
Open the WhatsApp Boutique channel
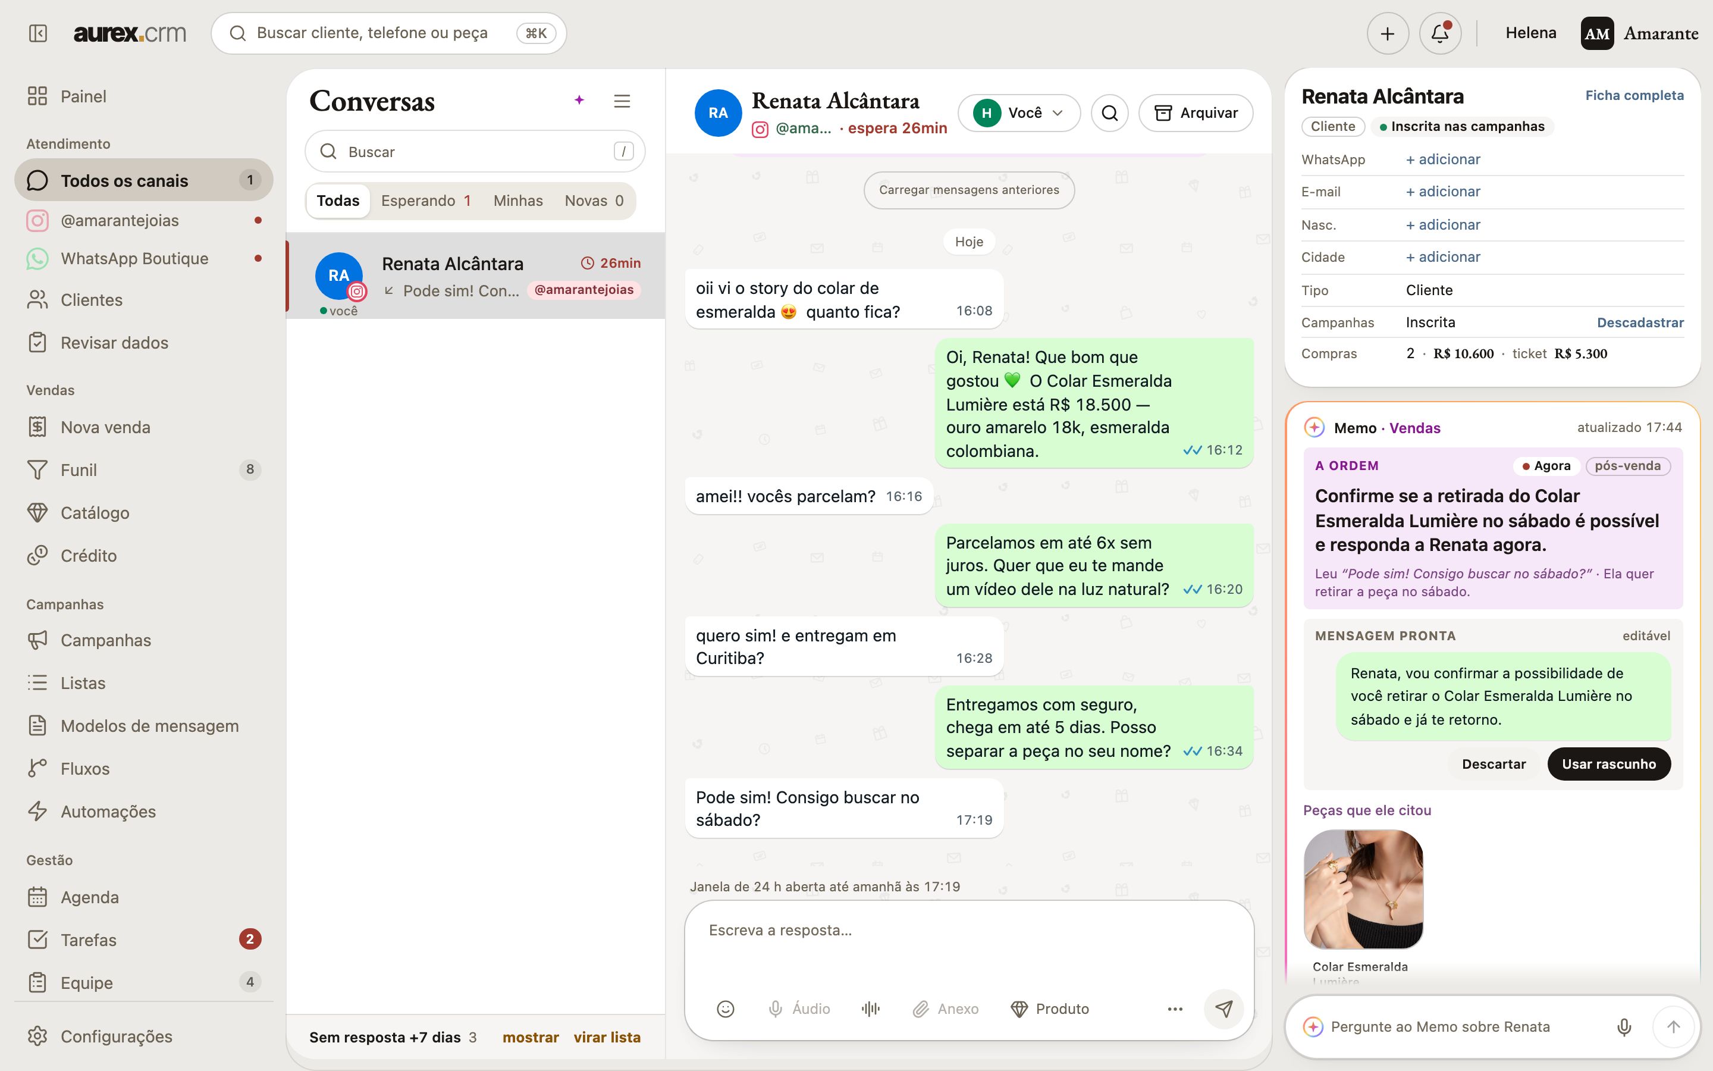tap(144, 259)
